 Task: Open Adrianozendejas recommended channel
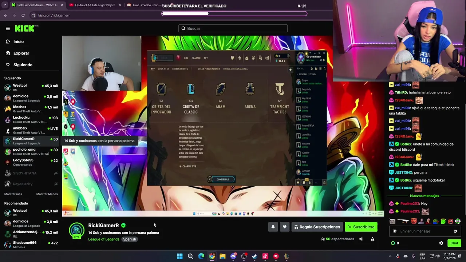click(x=31, y=234)
